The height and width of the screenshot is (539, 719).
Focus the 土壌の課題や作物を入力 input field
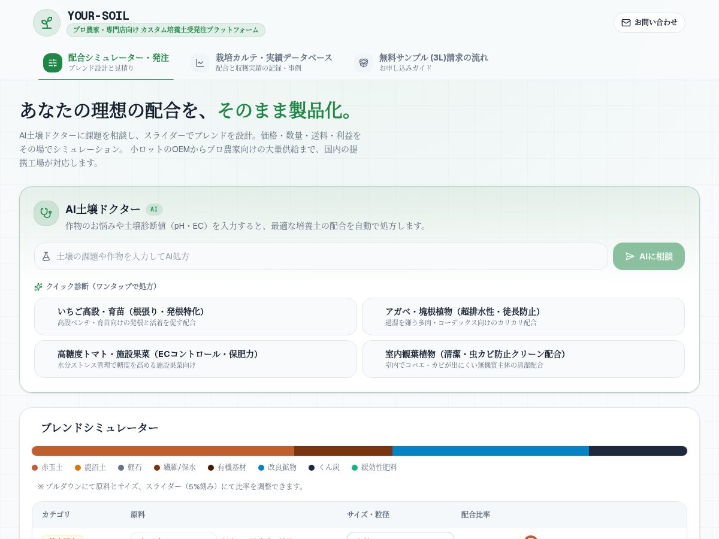(321, 256)
